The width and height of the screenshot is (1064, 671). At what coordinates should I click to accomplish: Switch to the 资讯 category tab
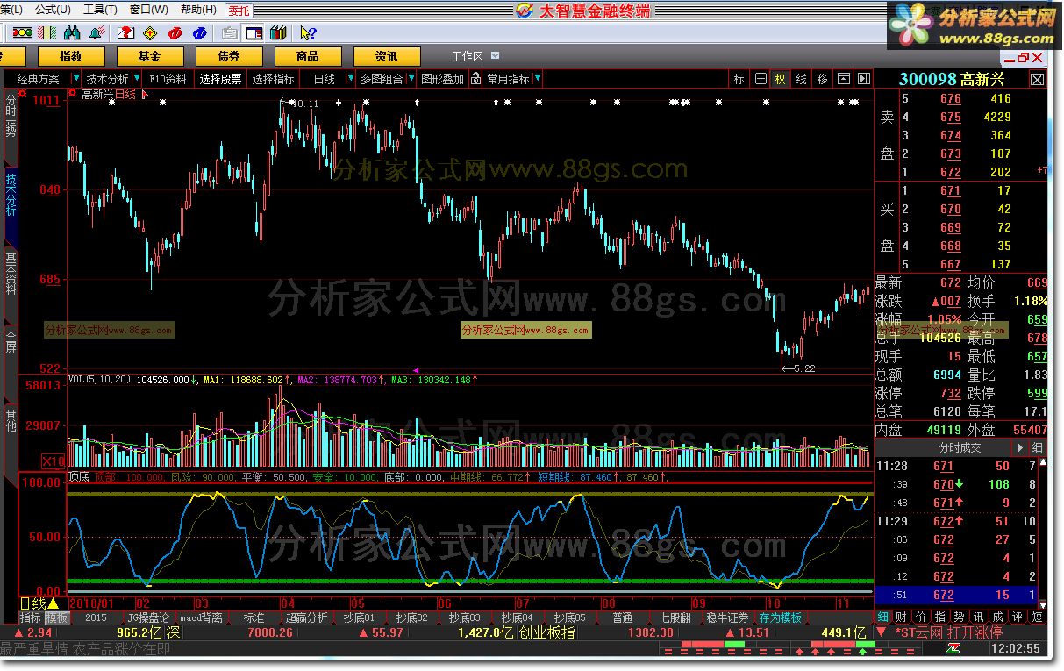pyautogui.click(x=386, y=56)
